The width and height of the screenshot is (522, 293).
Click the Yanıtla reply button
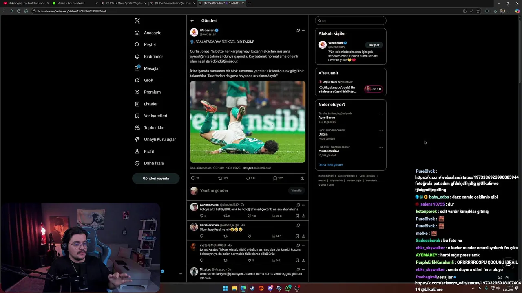tap(296, 190)
